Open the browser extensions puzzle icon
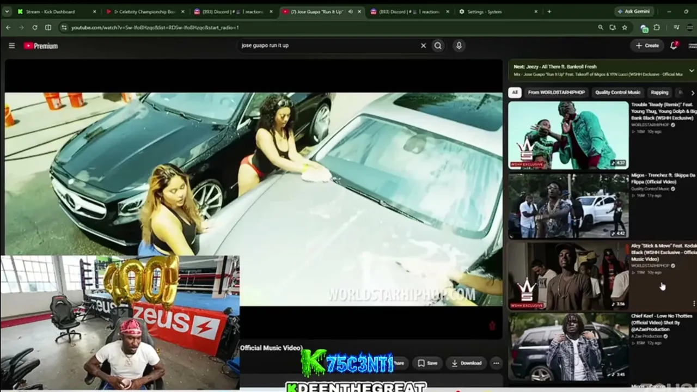Viewport: 697px width, 392px height. [x=657, y=27]
